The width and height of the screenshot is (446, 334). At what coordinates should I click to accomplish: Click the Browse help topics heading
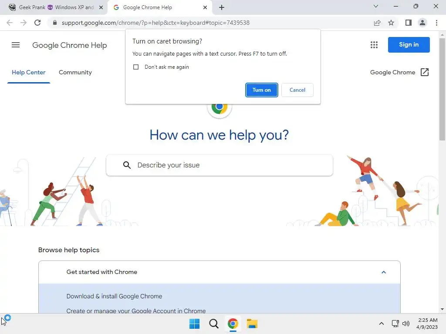[x=68, y=250]
